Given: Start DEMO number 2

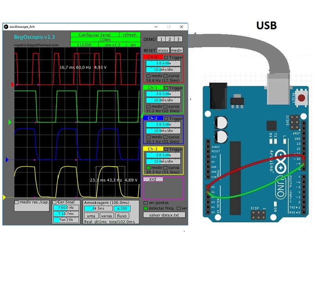Looking at the screenshot, I should [170, 39].
